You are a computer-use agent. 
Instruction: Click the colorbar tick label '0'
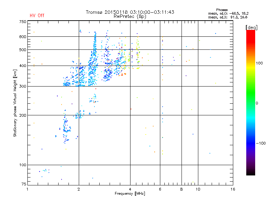pyautogui.click(x=257, y=103)
